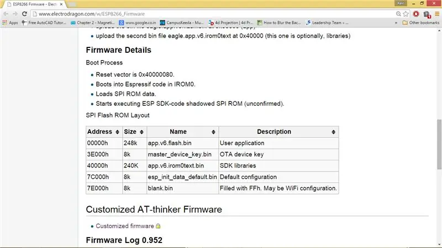Click the 7C000h address cell
The width and height of the screenshot is (442, 248).
pyautogui.click(x=104, y=177)
